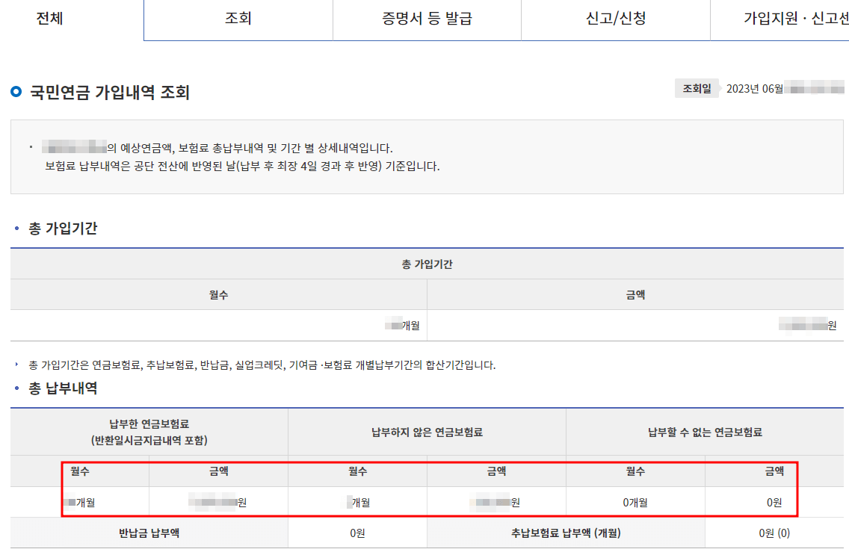
Task: Click the 조회일 date badge
Action: click(x=697, y=87)
